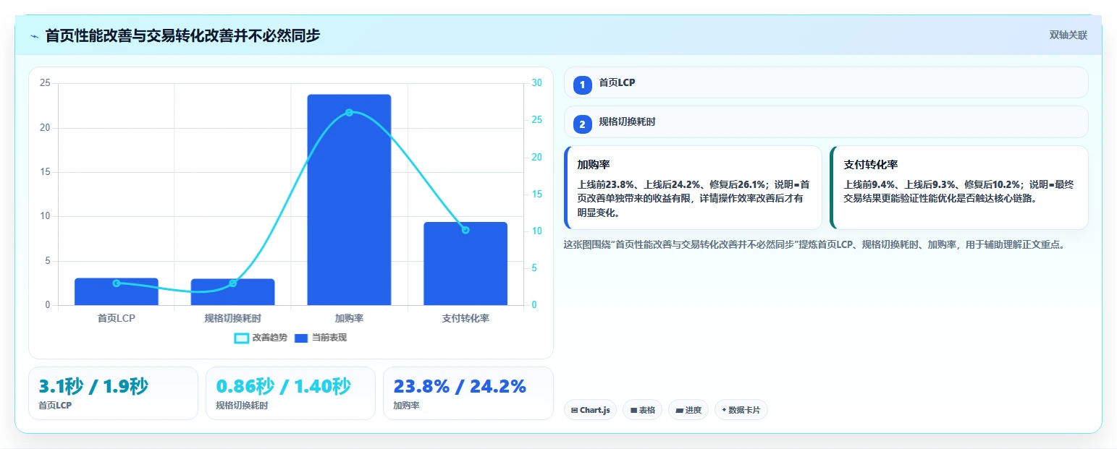Select the numbered badge 2 beside 规格切换耗时
Viewport: 1117px width, 449px height.
pos(583,124)
